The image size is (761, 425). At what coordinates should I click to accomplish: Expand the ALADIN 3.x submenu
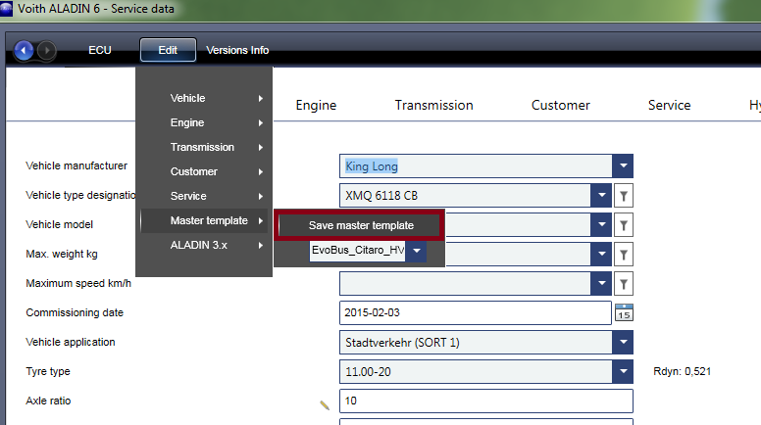pos(204,245)
